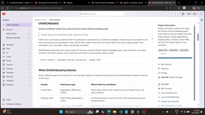
Task: Open the create new plus button
Action: click(175, 14)
